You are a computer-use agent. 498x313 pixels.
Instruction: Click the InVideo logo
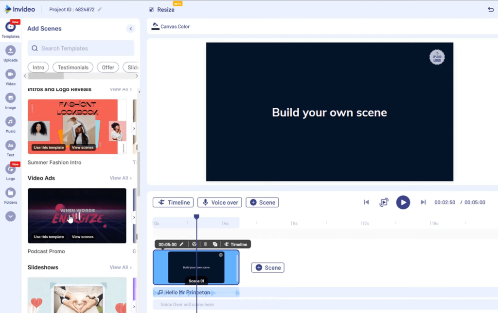point(19,9)
